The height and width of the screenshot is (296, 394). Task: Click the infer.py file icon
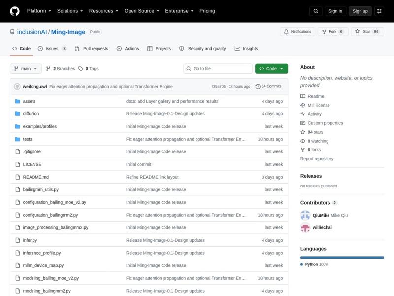coord(18,240)
